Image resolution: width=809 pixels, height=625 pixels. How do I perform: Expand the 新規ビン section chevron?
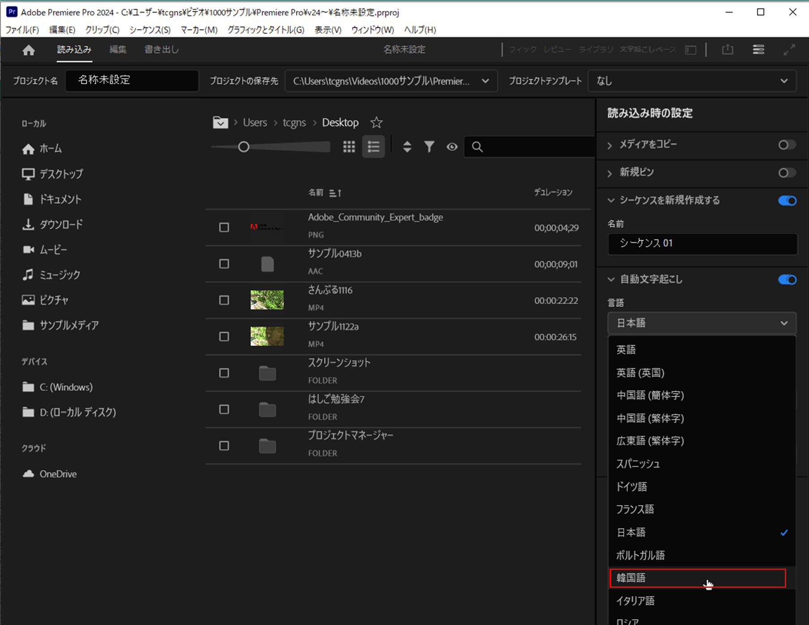[610, 173]
